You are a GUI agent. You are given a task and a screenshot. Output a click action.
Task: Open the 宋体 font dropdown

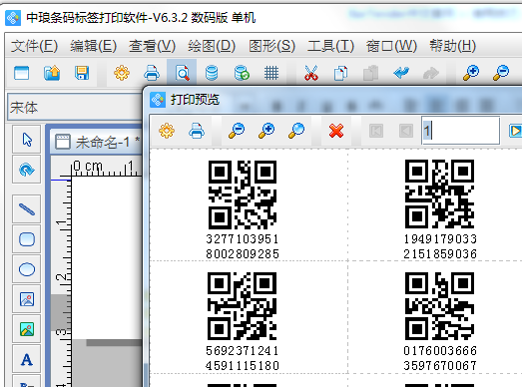(x=75, y=107)
